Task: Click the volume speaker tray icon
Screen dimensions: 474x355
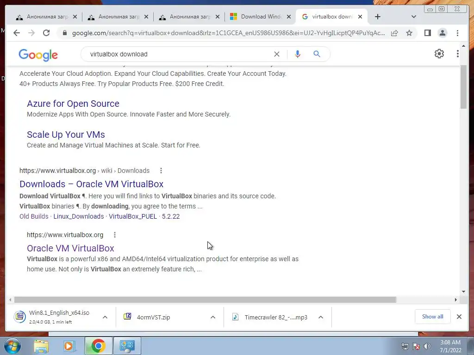Action: click(x=427, y=346)
